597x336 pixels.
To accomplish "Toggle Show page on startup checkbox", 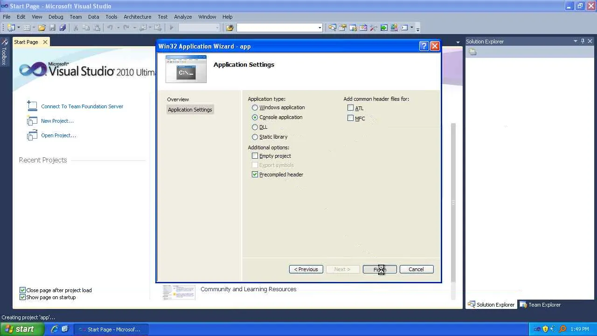I will [x=22, y=297].
